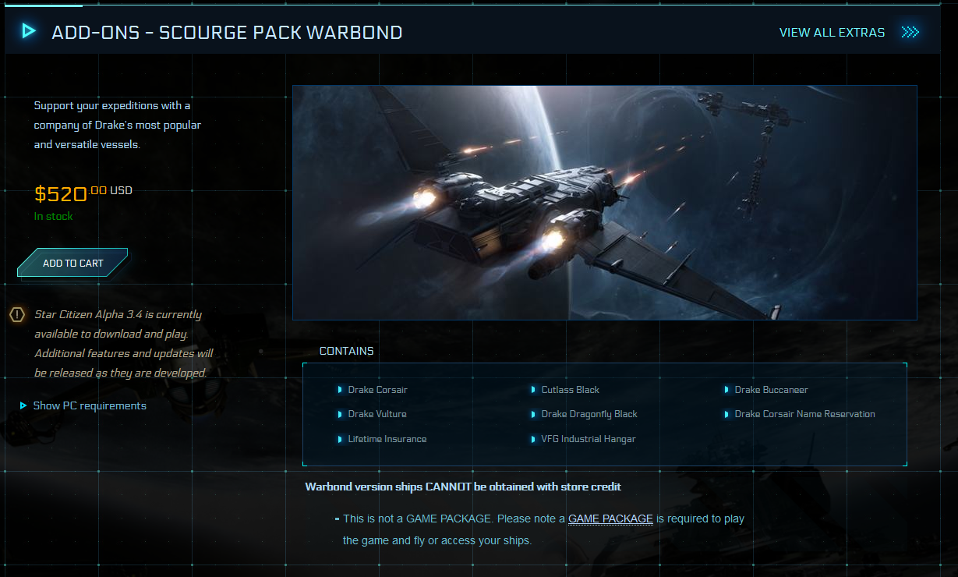Click the play triangle icon beside Add-Ons title
The height and width of the screenshot is (577, 958).
[29, 31]
